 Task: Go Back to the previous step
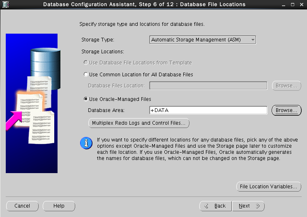click(215, 206)
